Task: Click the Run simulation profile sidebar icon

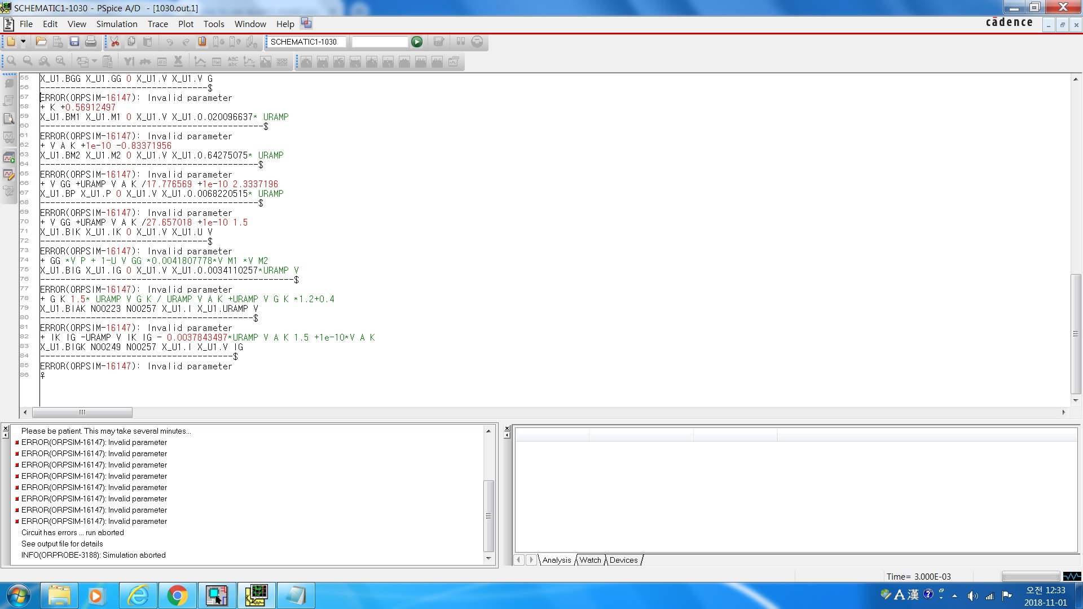Action: (9, 157)
